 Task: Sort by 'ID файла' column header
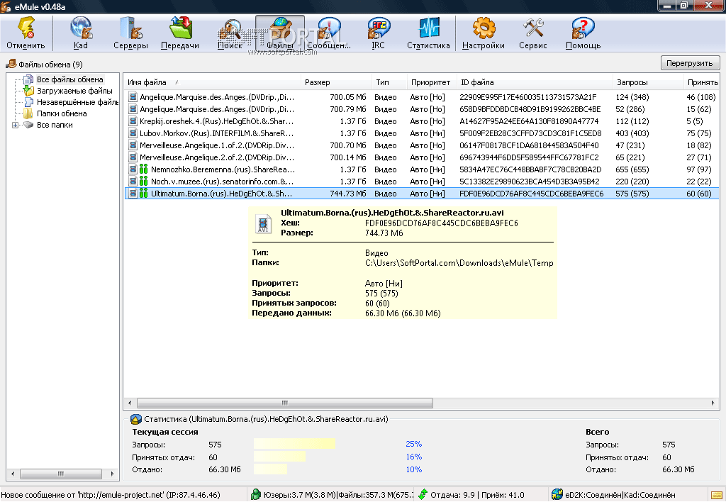point(535,82)
